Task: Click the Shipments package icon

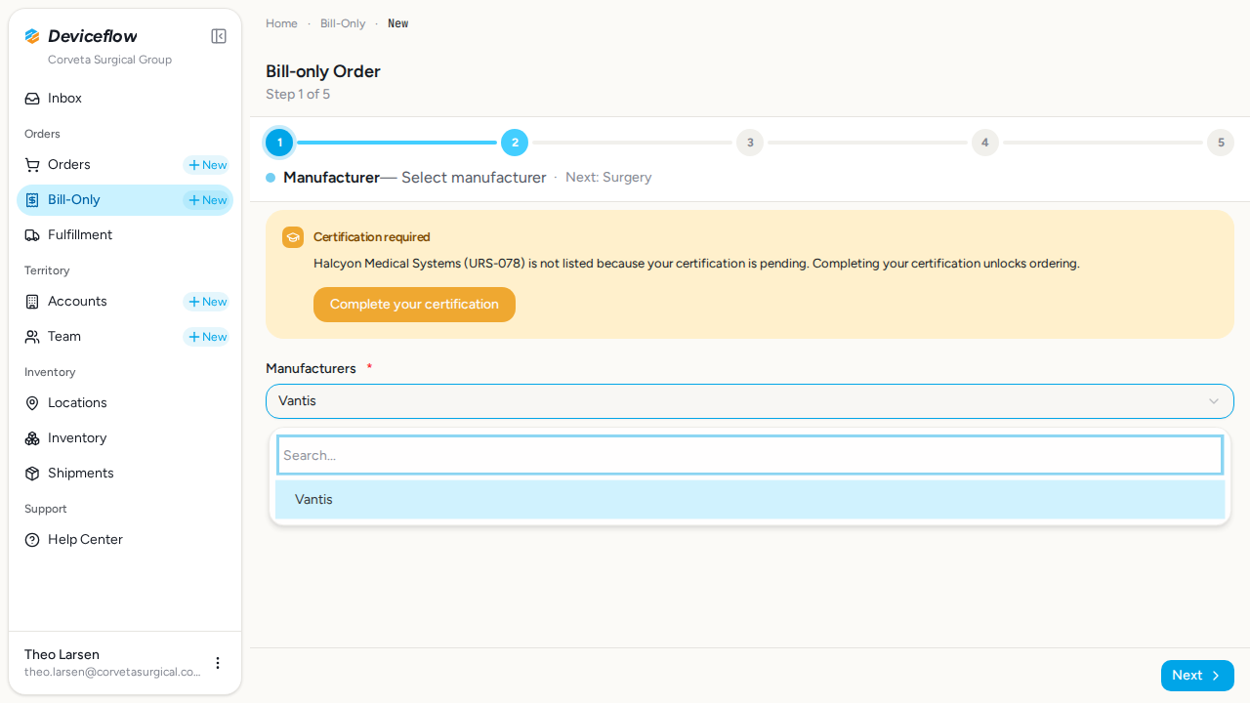Action: [x=32, y=474]
